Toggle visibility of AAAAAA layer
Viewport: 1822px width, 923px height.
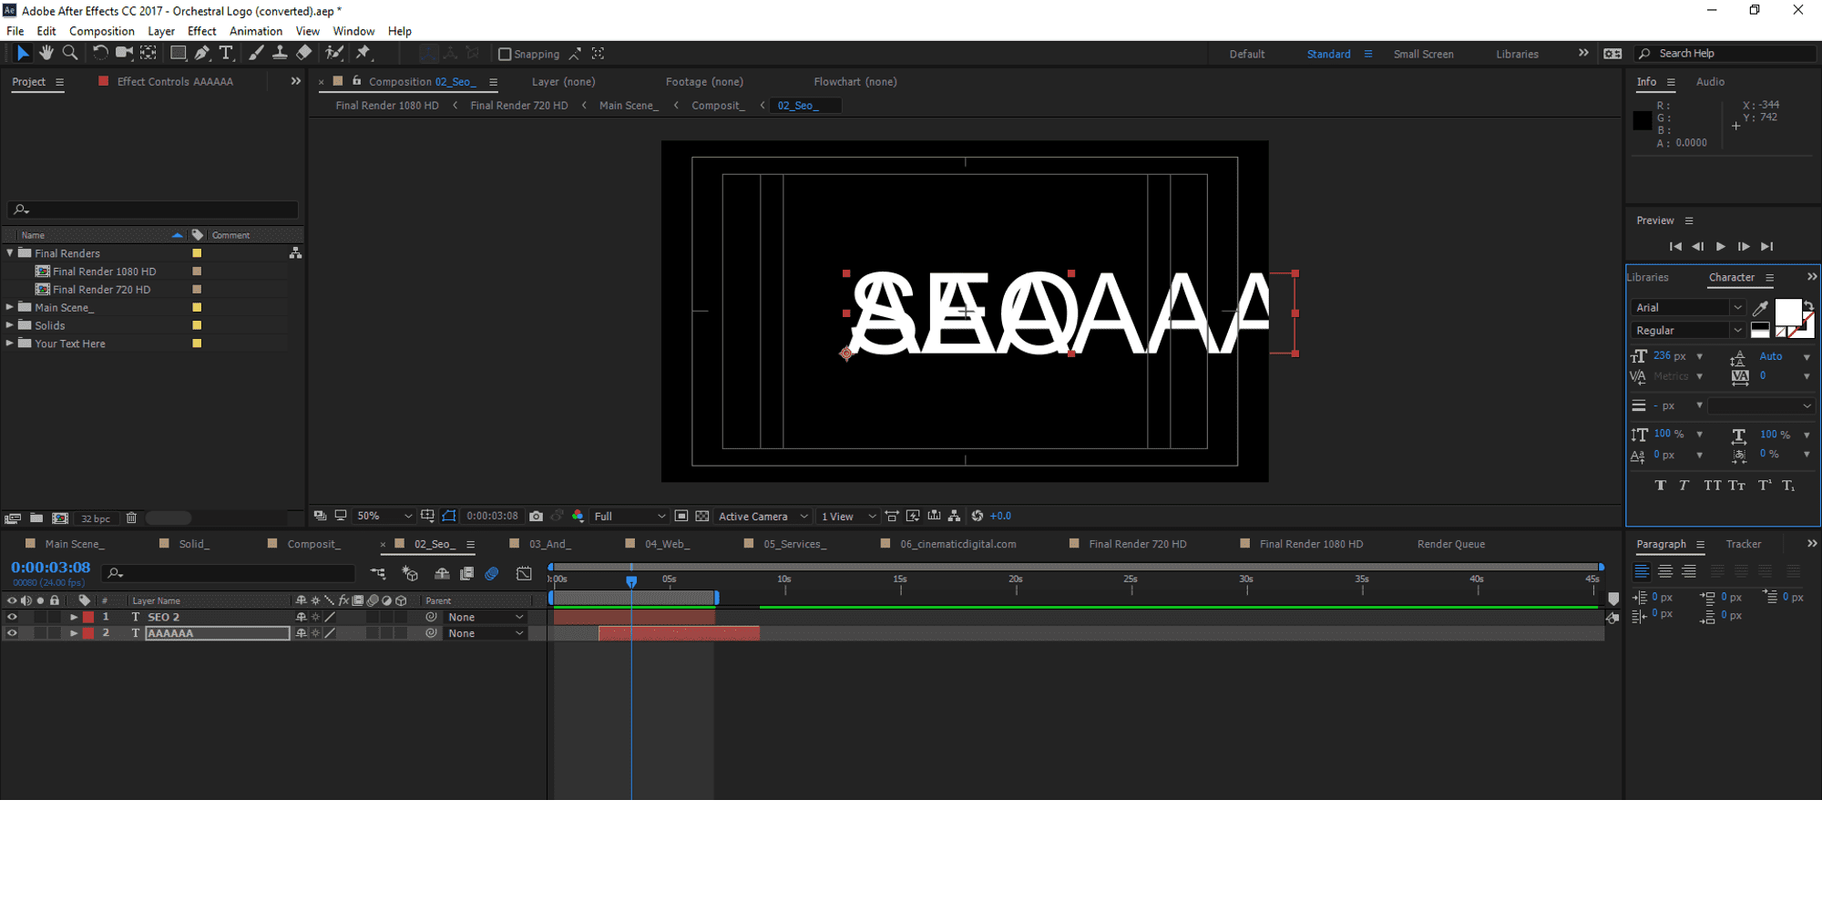pyautogui.click(x=12, y=634)
